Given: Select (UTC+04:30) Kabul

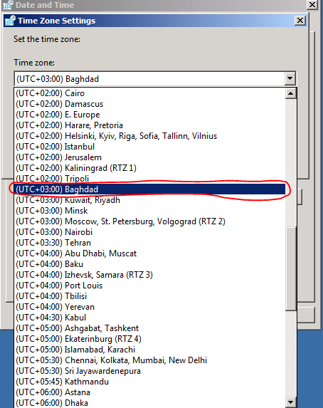Looking at the screenshot, I should pyautogui.click(x=150, y=317).
